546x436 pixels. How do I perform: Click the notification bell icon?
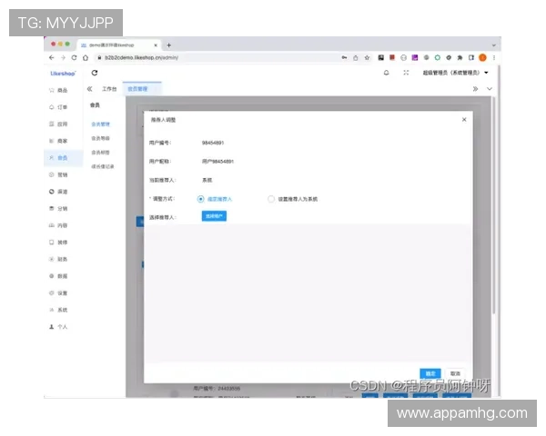pyautogui.click(x=386, y=73)
